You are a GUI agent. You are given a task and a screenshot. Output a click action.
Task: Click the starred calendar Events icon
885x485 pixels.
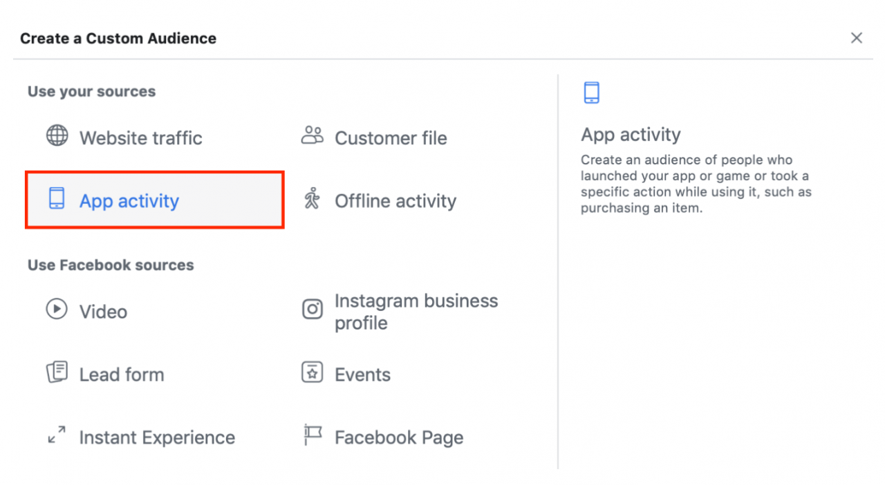[x=313, y=372]
